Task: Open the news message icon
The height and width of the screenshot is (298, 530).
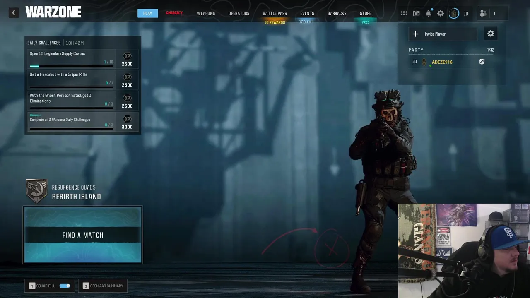Action: point(416,13)
